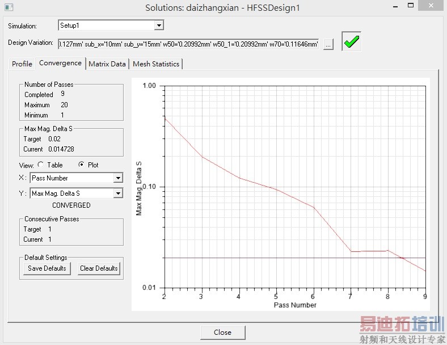Click the Current value 0.014728
447x345 pixels.
pos(61,149)
